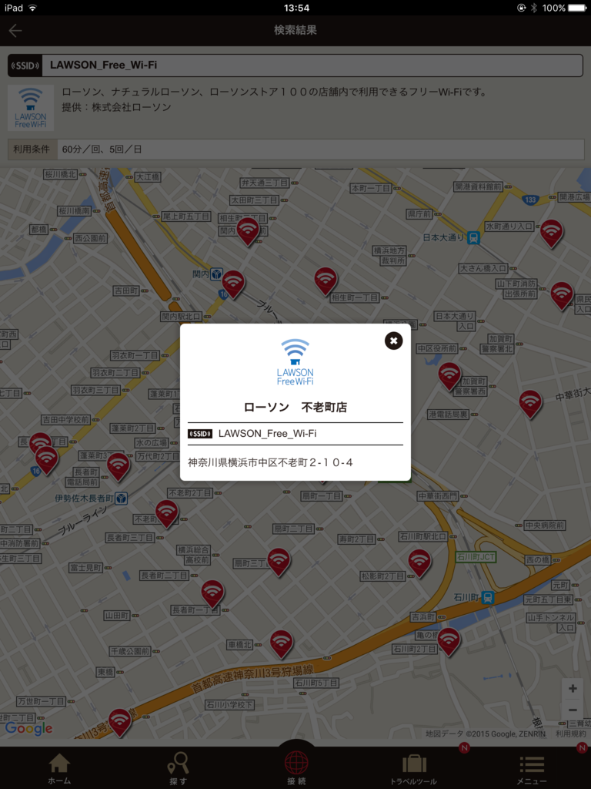
Task: Tap battery indicator in status bar
Action: point(578,8)
